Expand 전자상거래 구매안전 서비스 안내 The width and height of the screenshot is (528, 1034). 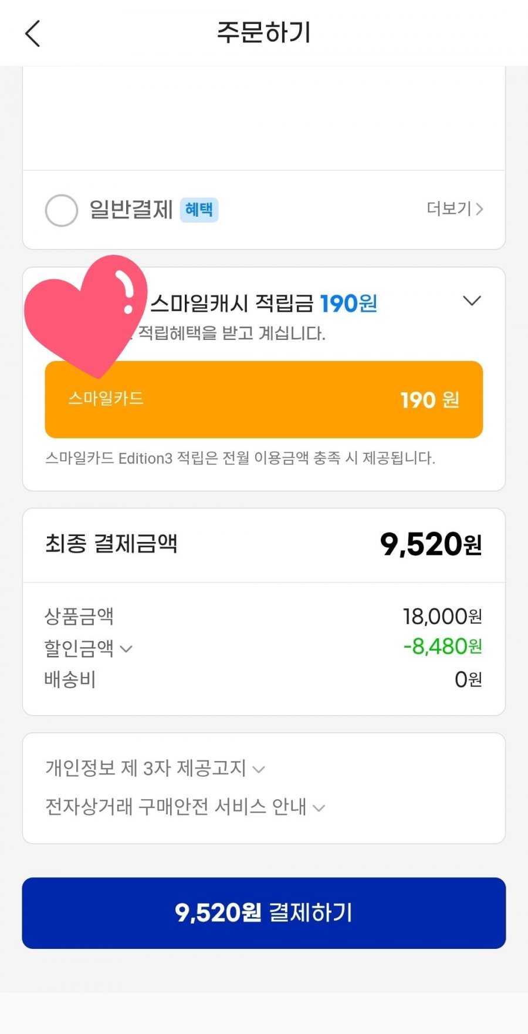coord(185,807)
